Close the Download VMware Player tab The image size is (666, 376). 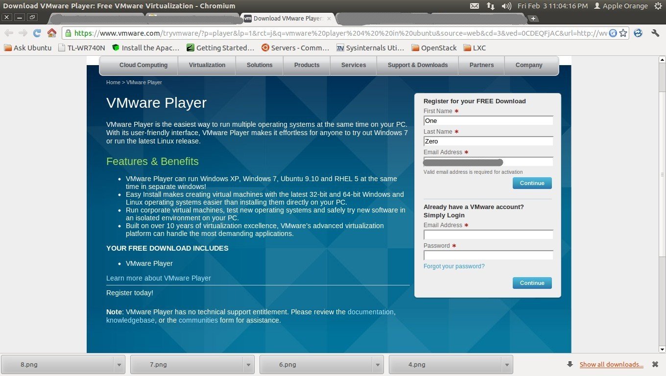coord(329,19)
